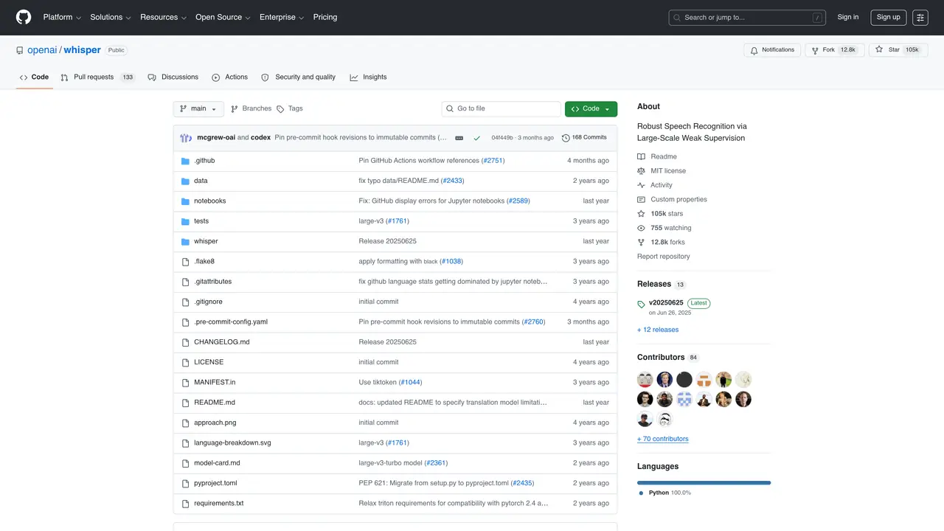Open the .pre-commit-config.yaml file
Viewport: 944px width, 531px height.
pos(231,322)
